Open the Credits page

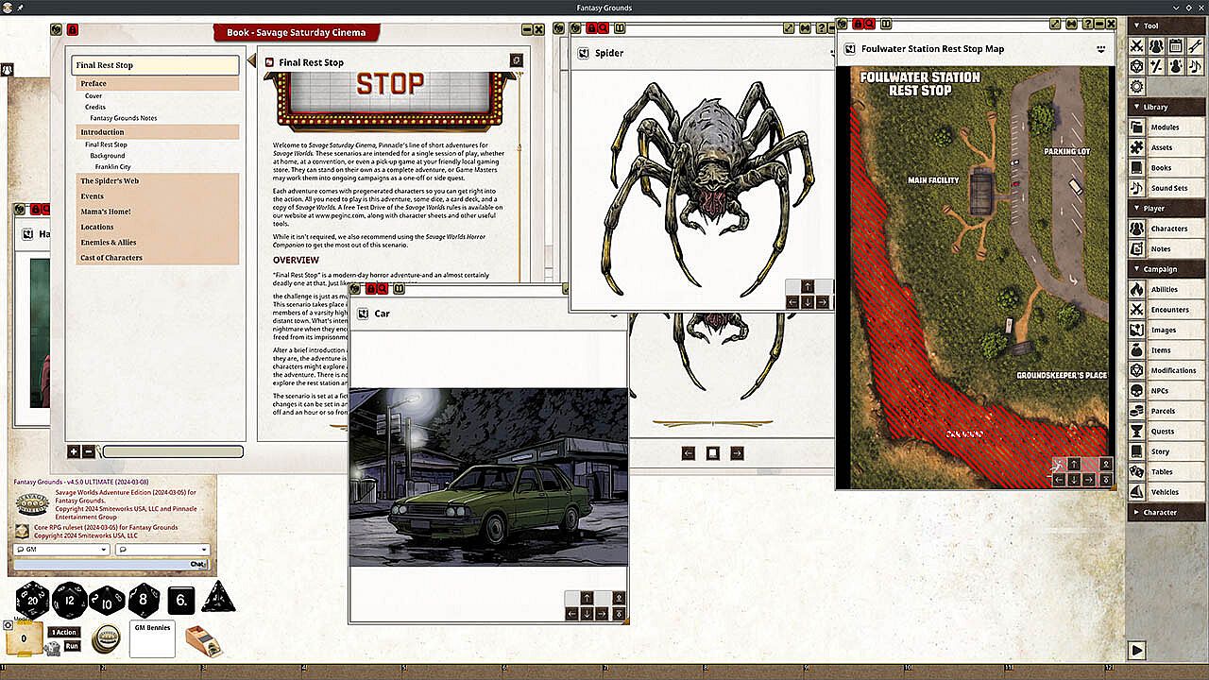[x=95, y=107]
